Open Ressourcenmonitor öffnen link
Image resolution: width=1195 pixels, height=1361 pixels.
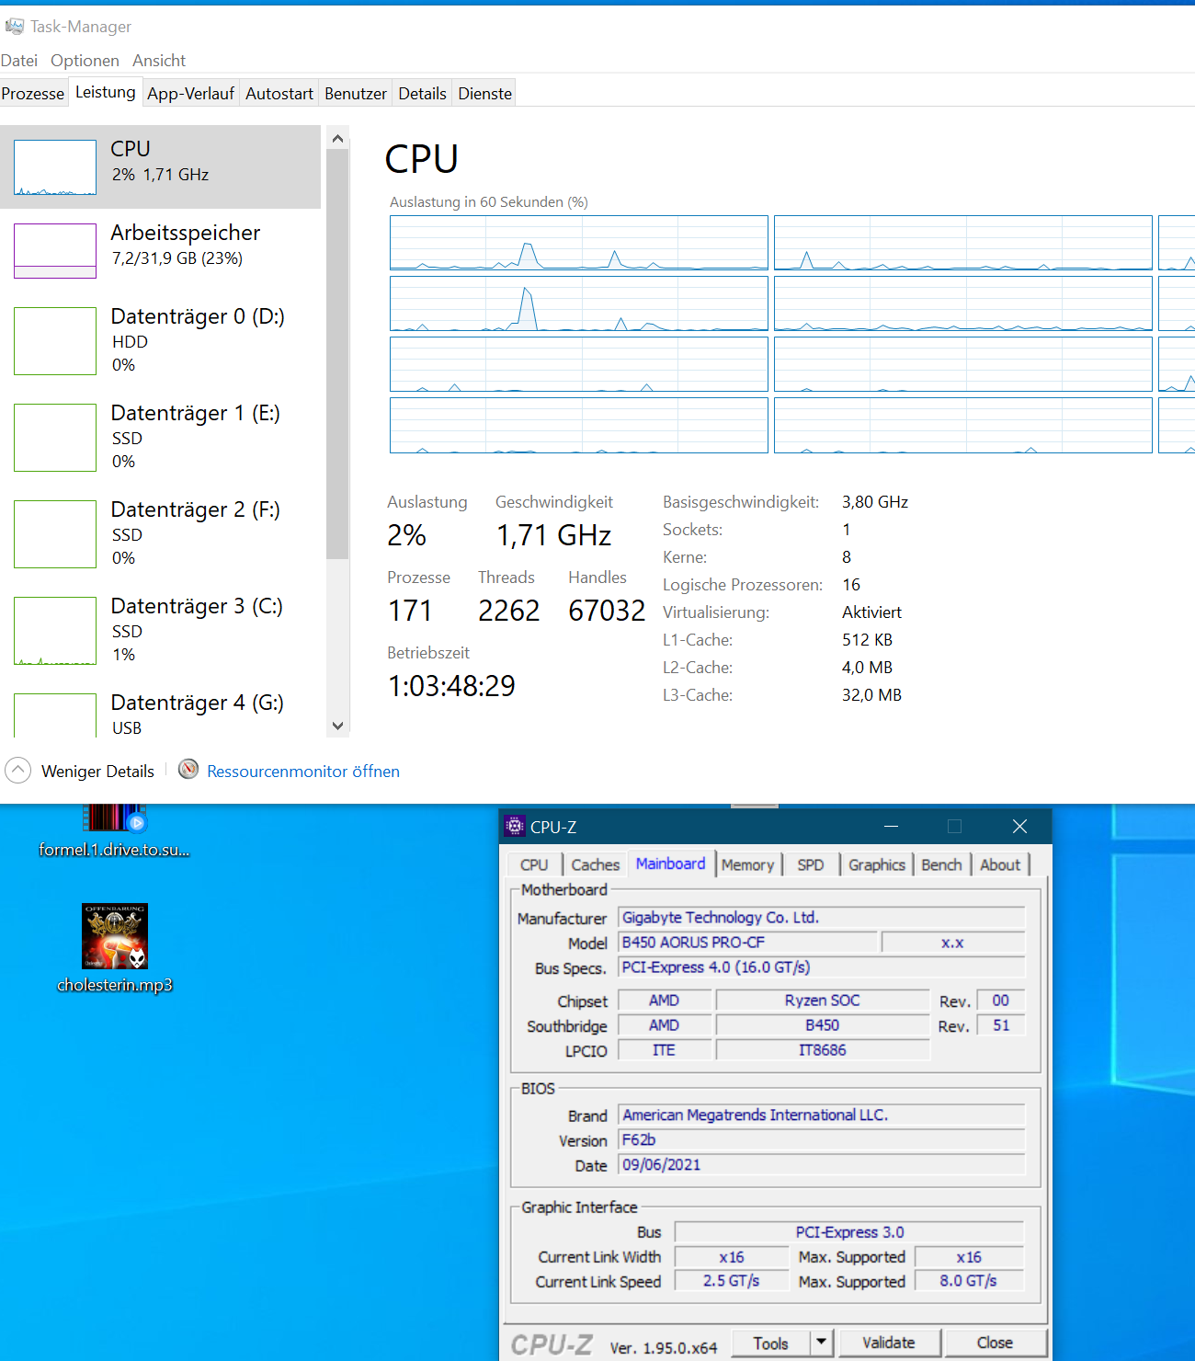tap(303, 772)
